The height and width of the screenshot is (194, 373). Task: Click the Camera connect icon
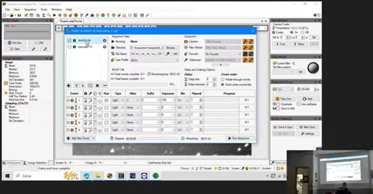click(x=251, y=42)
